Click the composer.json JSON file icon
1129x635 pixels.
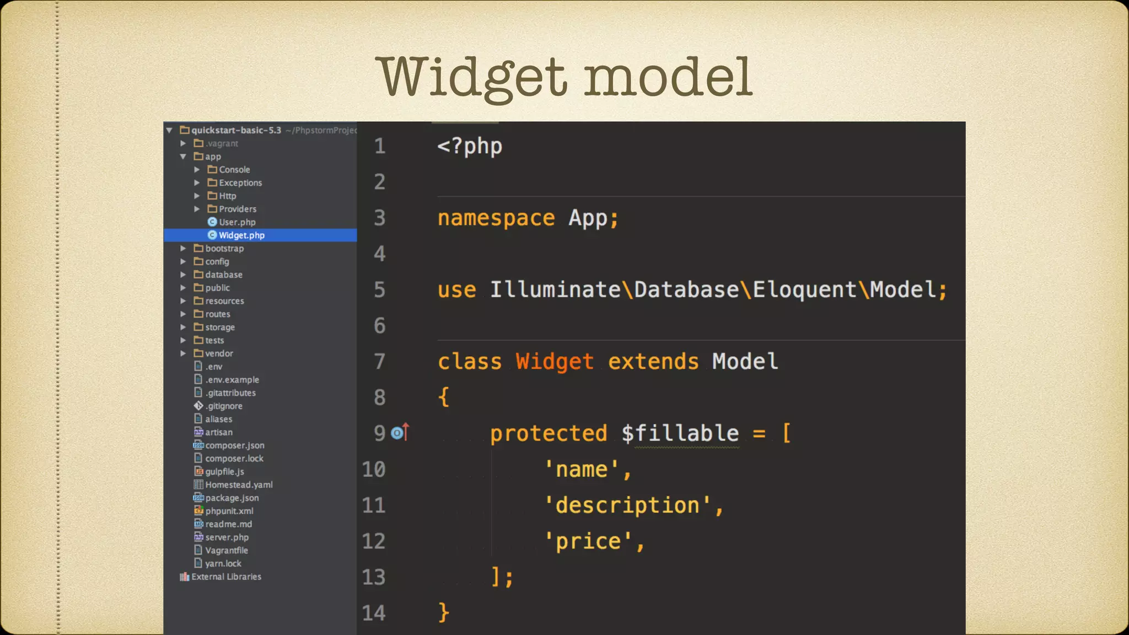pos(198,445)
